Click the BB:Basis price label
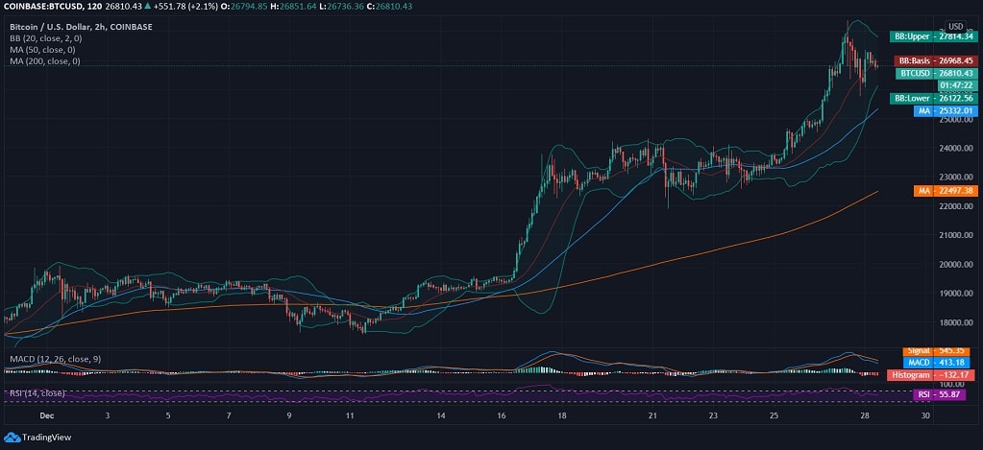This screenshot has width=983, height=450. click(936, 60)
